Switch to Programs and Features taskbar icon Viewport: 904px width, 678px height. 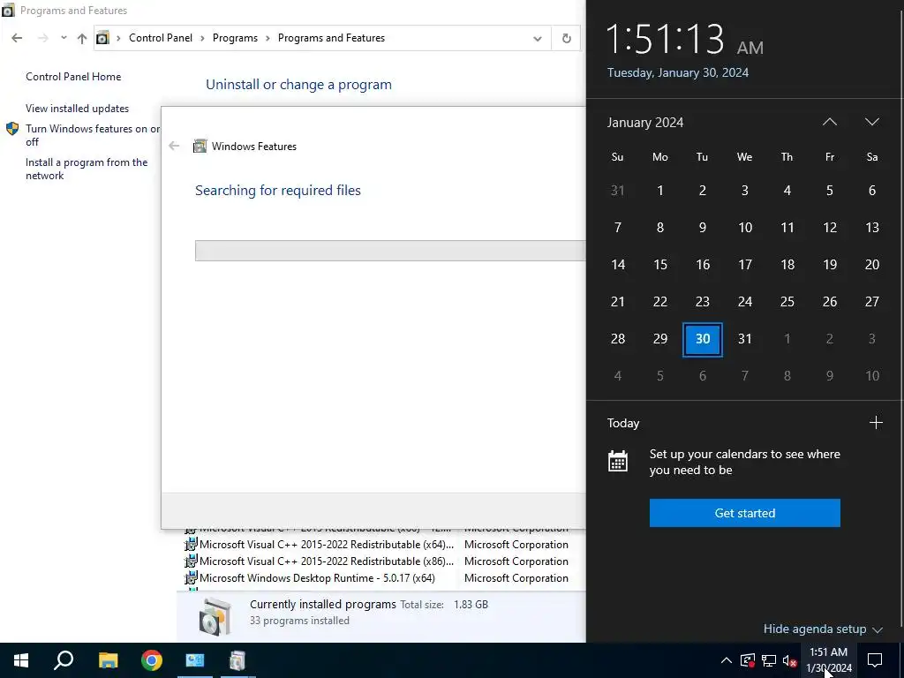[237, 660]
